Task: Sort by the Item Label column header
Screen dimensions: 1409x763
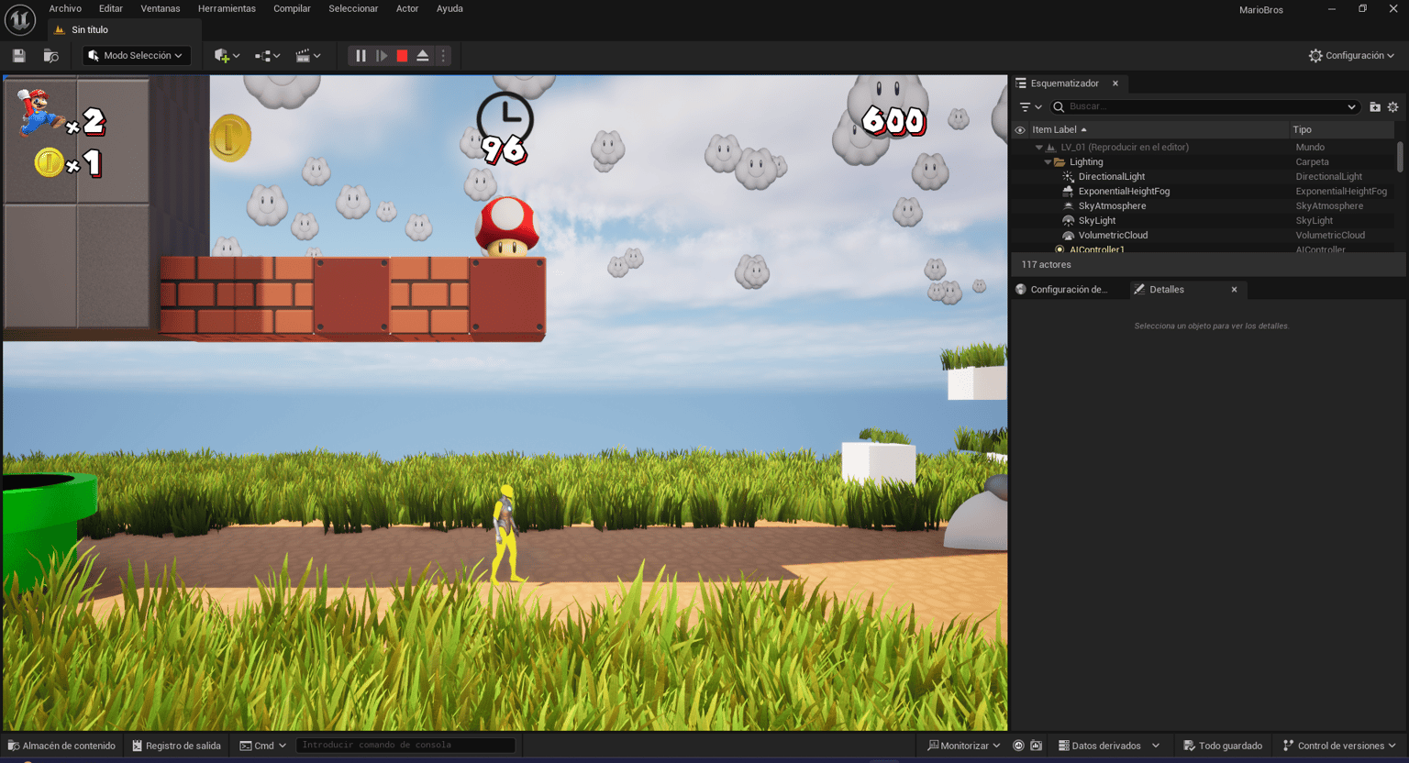Action: click(x=1158, y=130)
